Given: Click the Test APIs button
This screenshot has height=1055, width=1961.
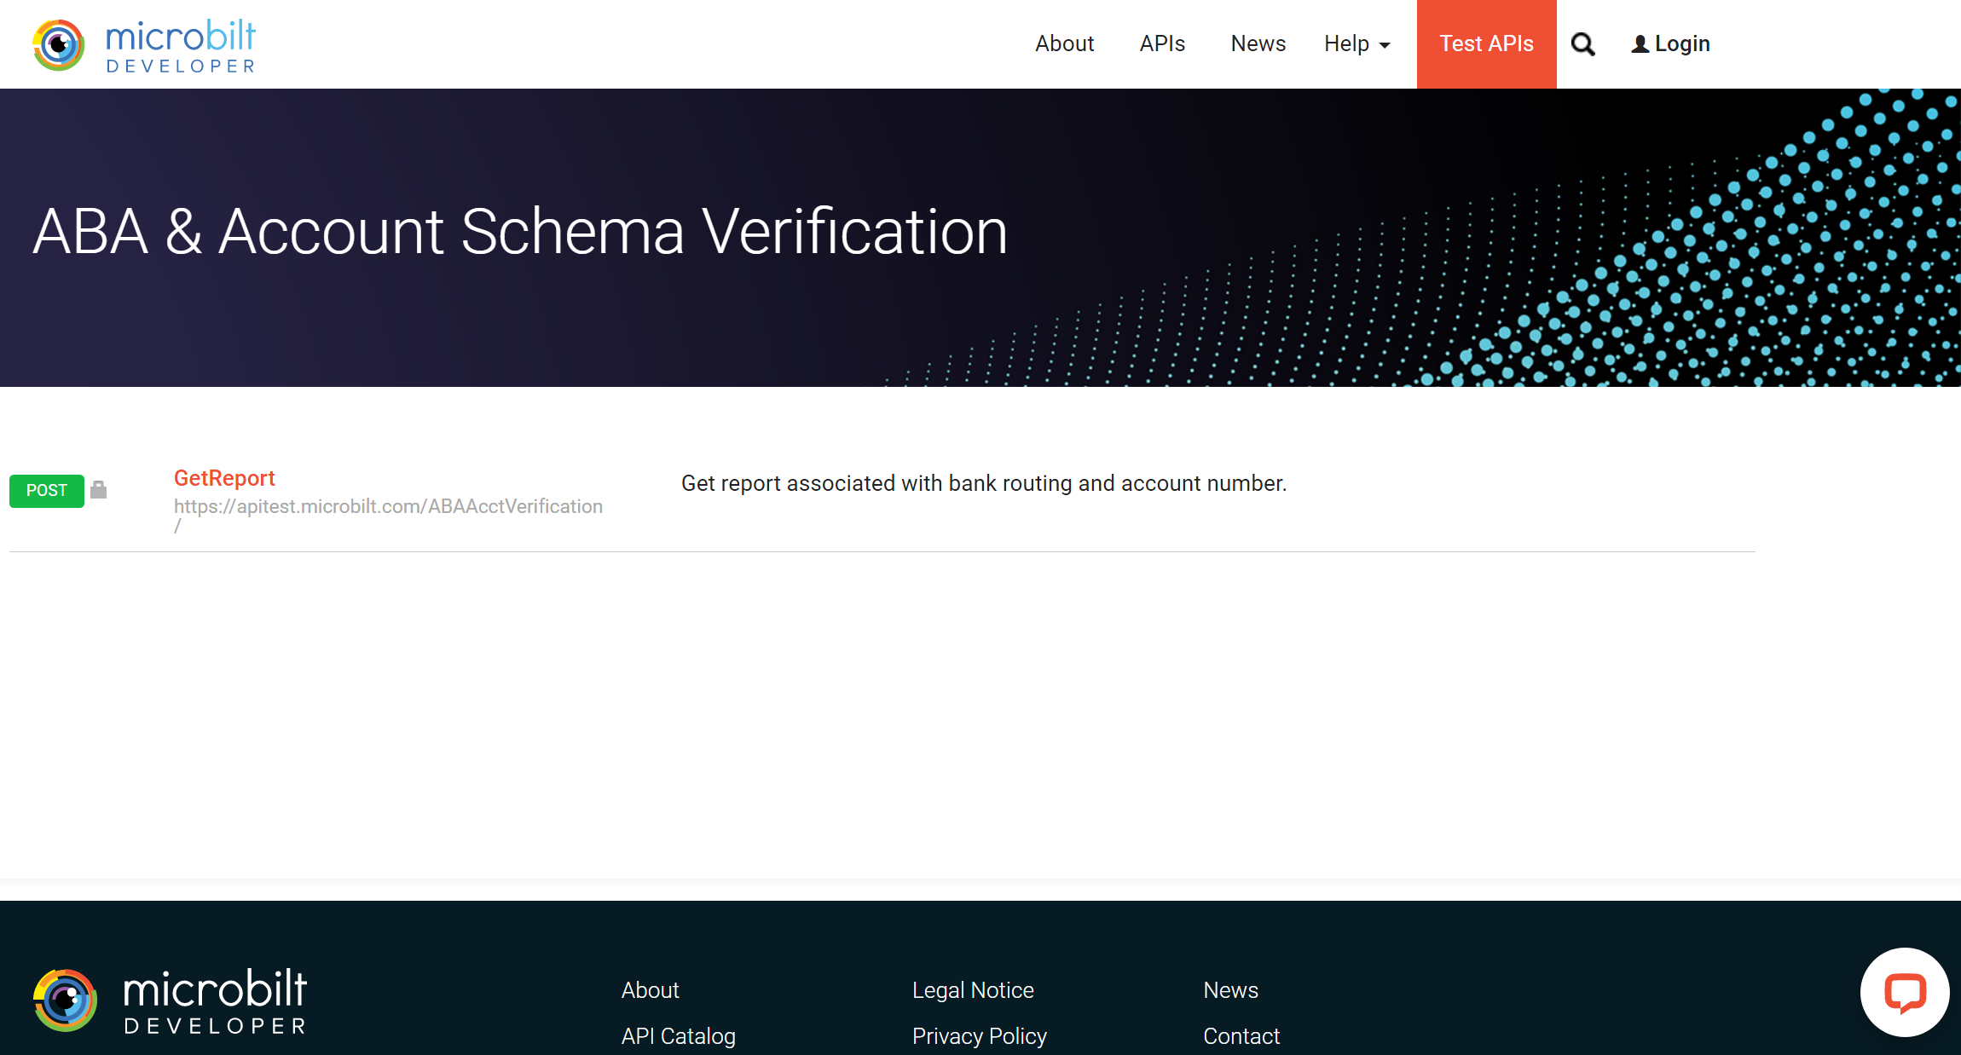Looking at the screenshot, I should click(x=1486, y=43).
